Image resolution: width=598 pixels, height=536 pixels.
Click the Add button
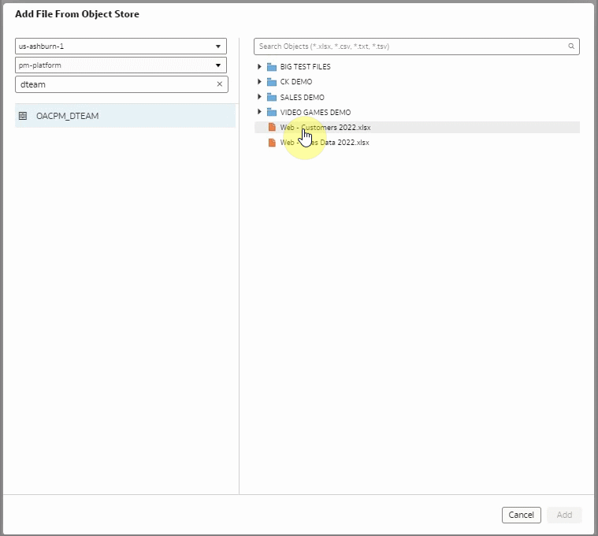(564, 515)
